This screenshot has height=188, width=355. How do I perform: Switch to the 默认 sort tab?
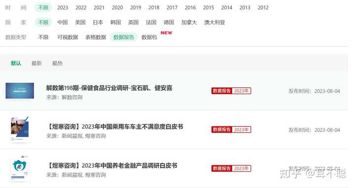[16, 63]
